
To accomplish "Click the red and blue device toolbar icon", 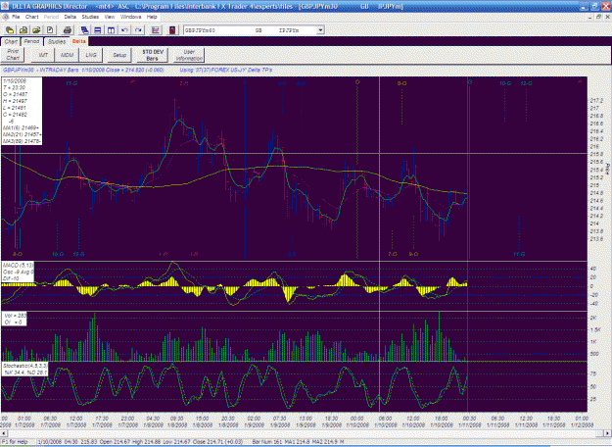I will (x=172, y=30).
